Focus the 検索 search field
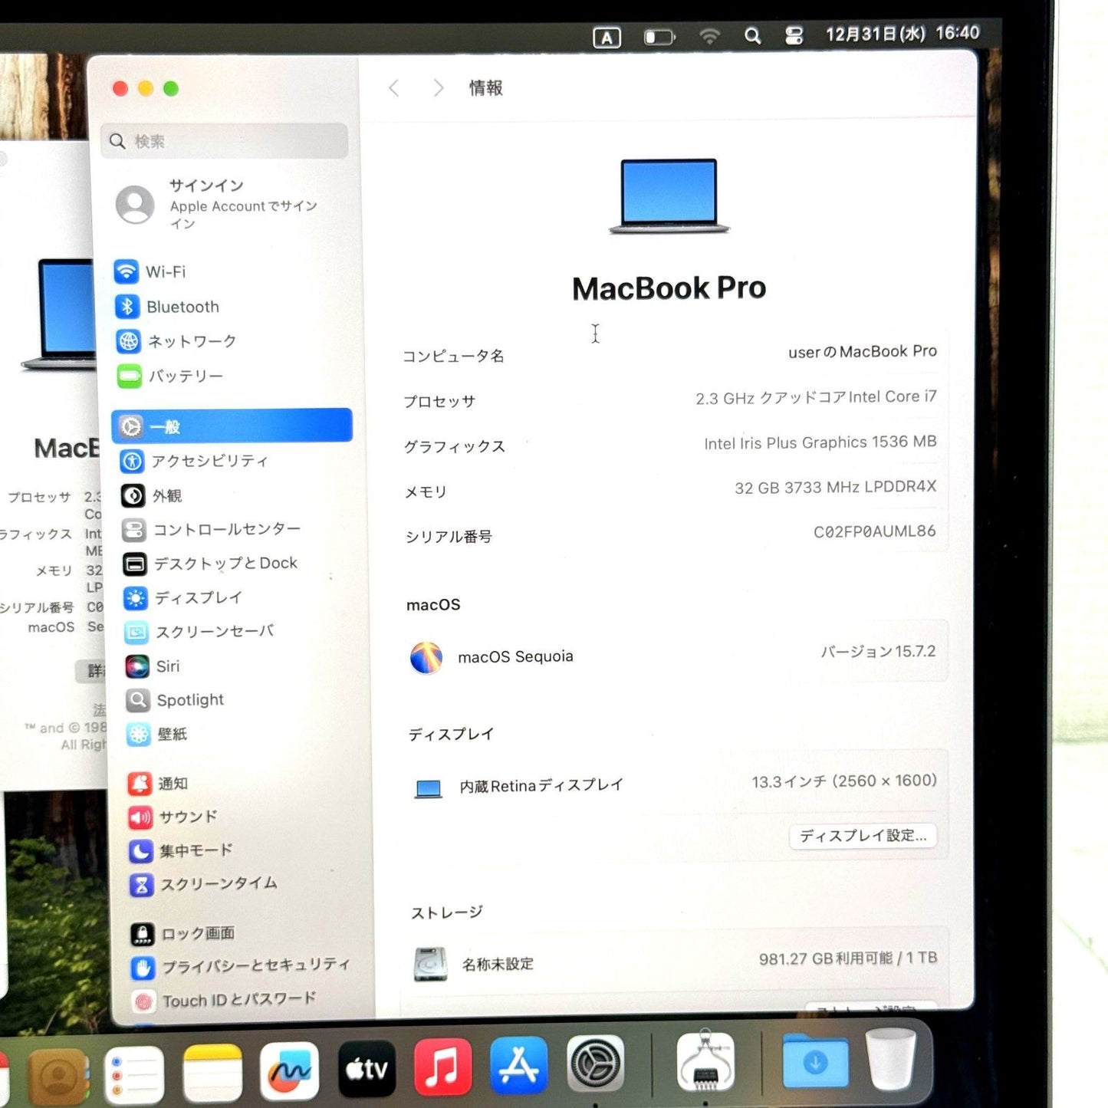The image size is (1108, 1108). tap(224, 141)
